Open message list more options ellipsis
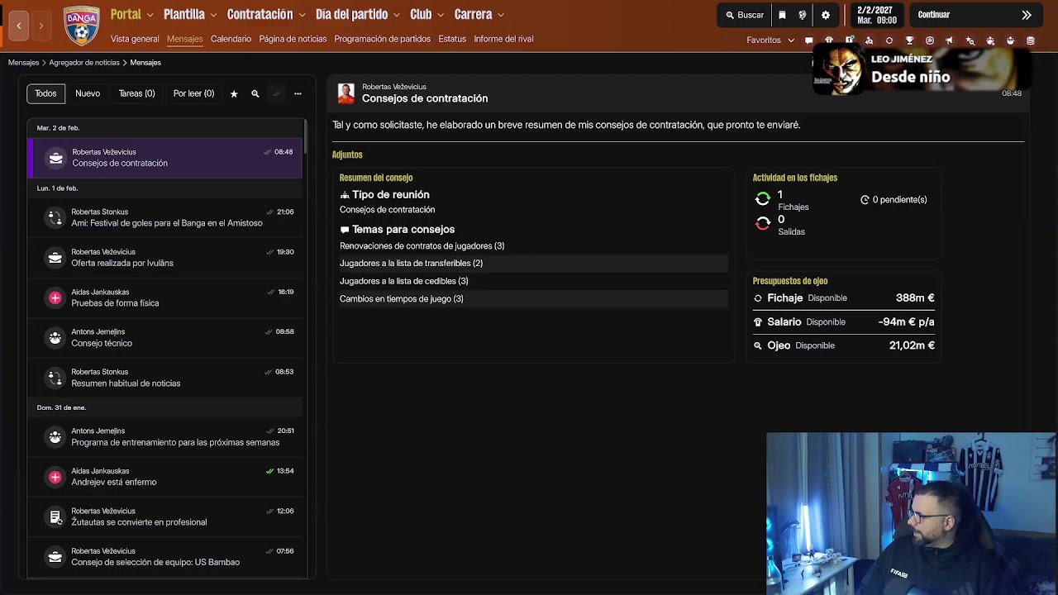 pos(298,94)
